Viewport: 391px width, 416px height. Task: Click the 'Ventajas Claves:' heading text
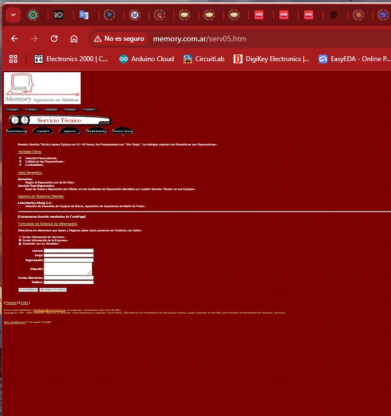(30, 152)
